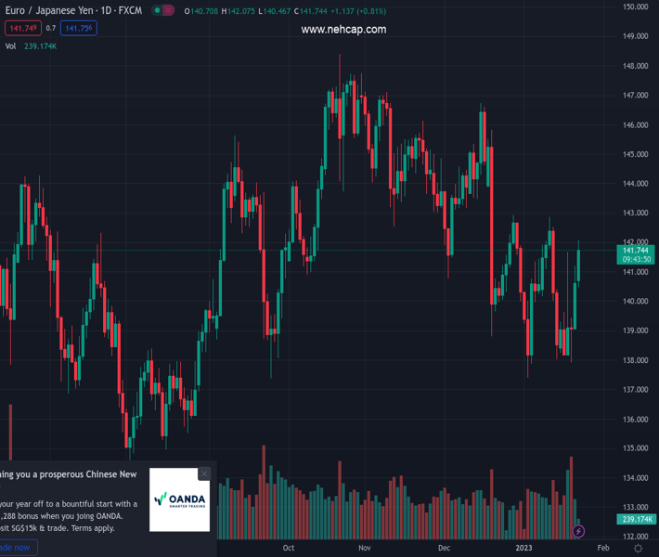This screenshot has height=557, width=659.
Task: Click the www.nehcap.com watermark text
Action: coord(343,30)
